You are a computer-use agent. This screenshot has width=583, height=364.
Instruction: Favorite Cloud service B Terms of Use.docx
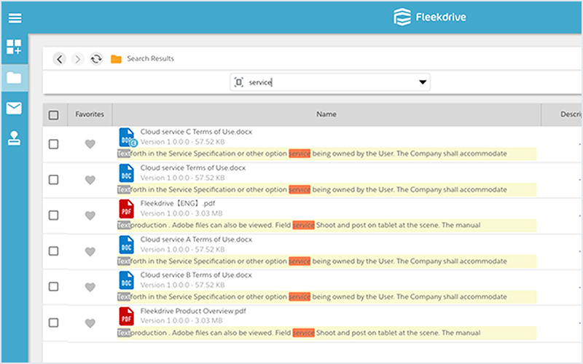point(90,287)
